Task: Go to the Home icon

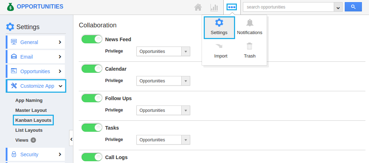Action: tap(198, 7)
